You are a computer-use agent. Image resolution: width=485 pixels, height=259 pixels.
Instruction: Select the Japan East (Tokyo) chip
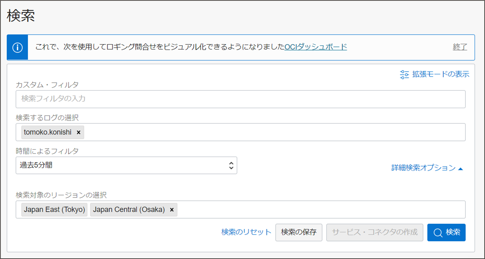click(54, 209)
